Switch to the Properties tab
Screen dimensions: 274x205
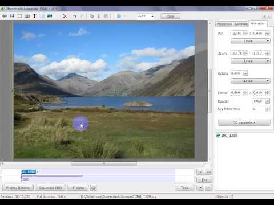224,24
